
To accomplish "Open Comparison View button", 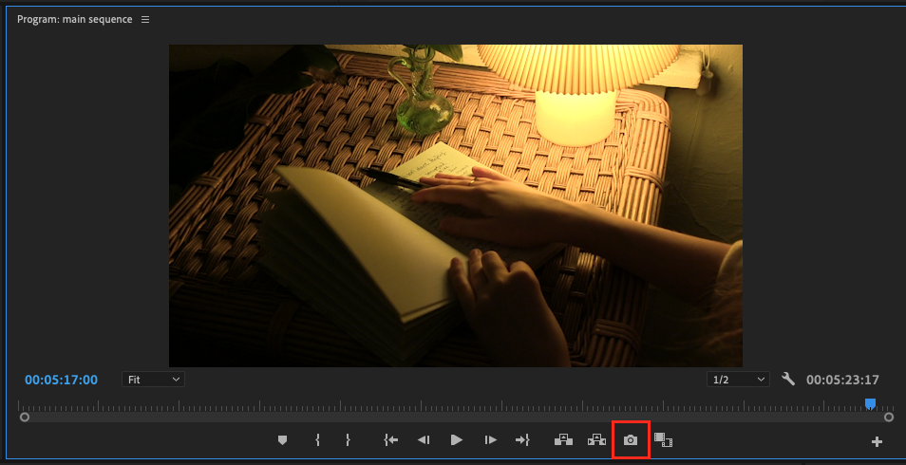I will (663, 440).
